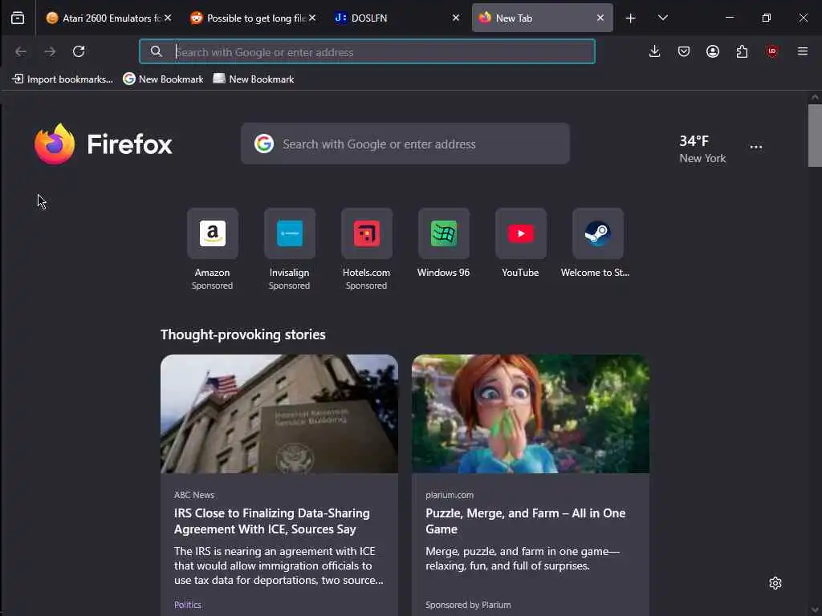Open the IRS Close to Finalizing Data-Sharing headline
The width and height of the screenshot is (822, 616).
click(x=271, y=521)
